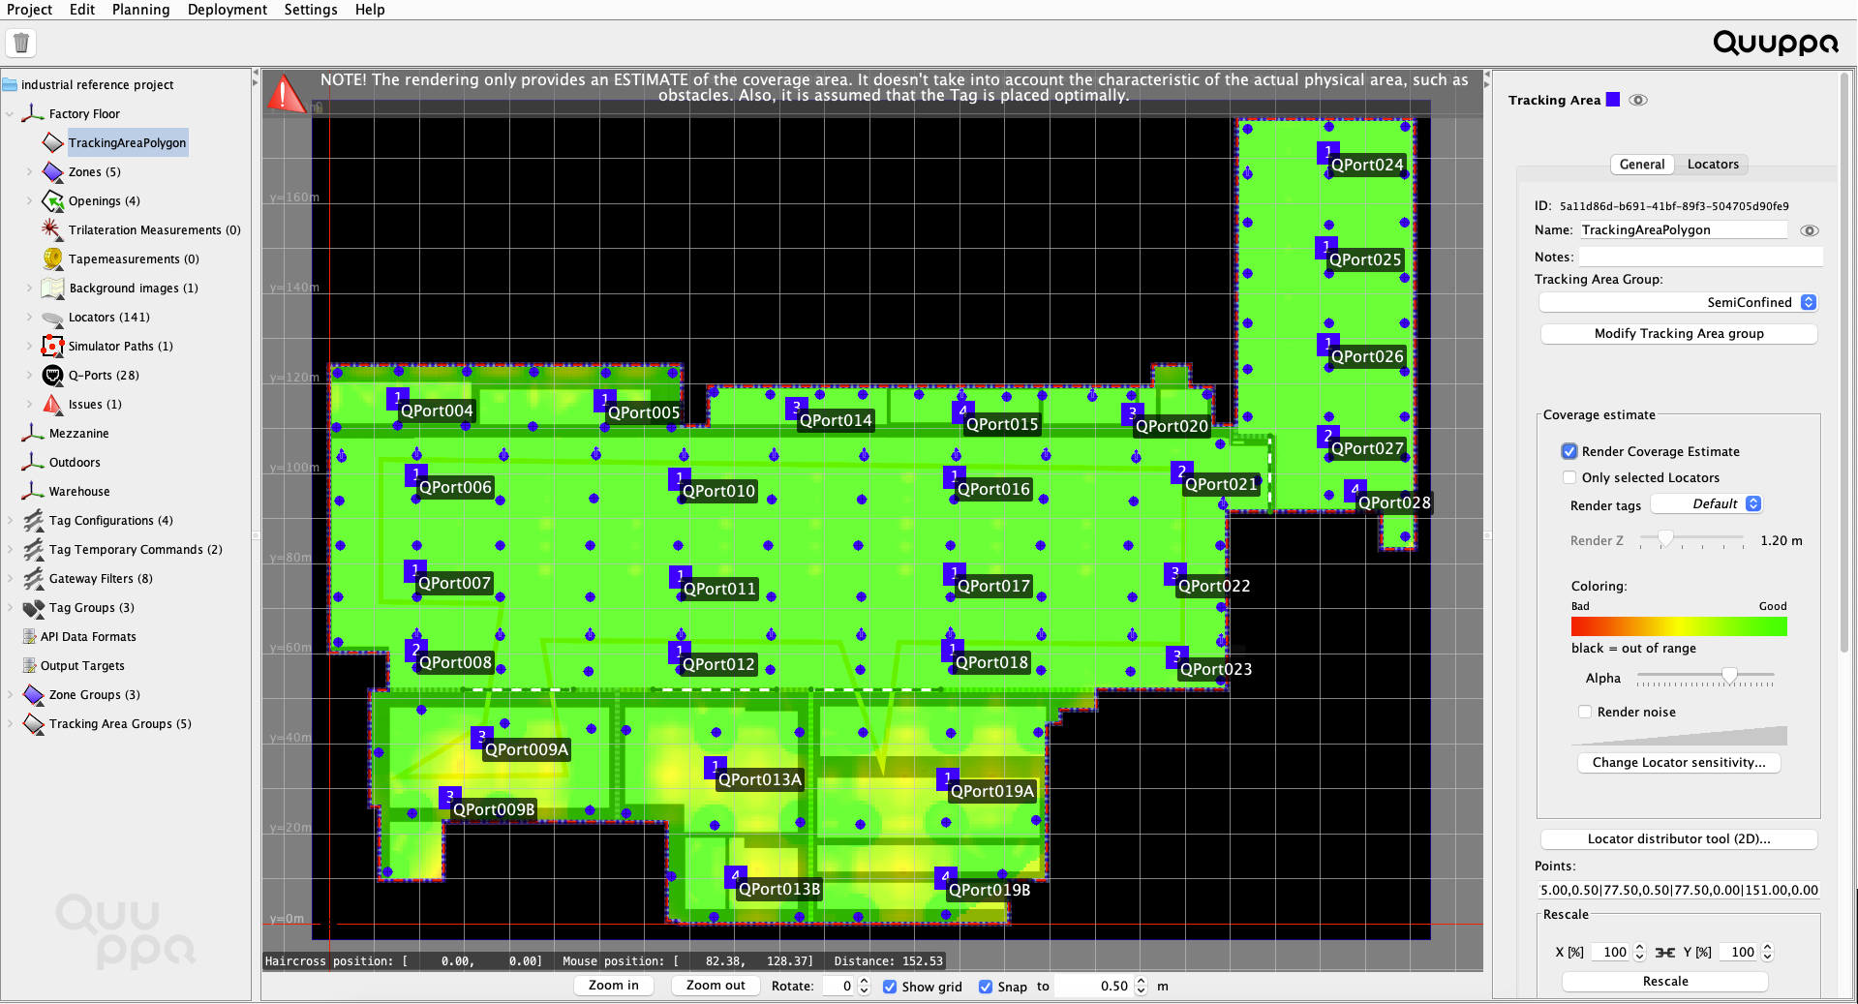
Task: Expand the Tag Configurations (4) node
Action: click(11, 520)
